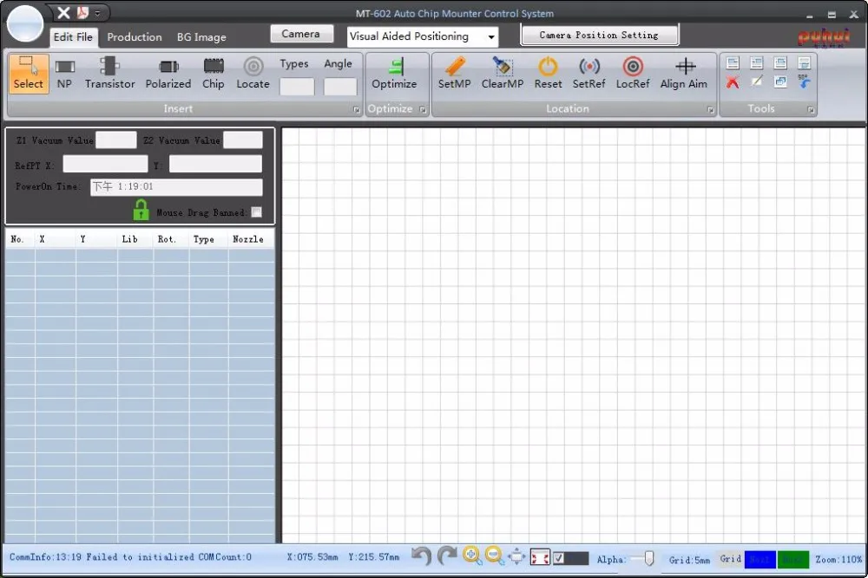868x578 pixels.
Task: Click the blue curved arrow tool
Action: [x=804, y=81]
